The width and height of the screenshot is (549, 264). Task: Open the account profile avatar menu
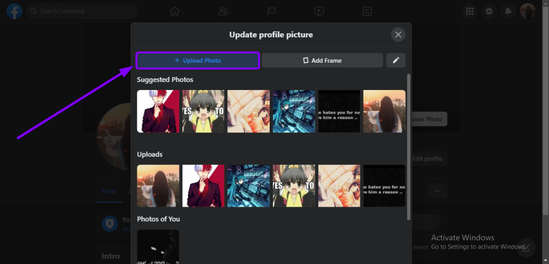tap(528, 11)
